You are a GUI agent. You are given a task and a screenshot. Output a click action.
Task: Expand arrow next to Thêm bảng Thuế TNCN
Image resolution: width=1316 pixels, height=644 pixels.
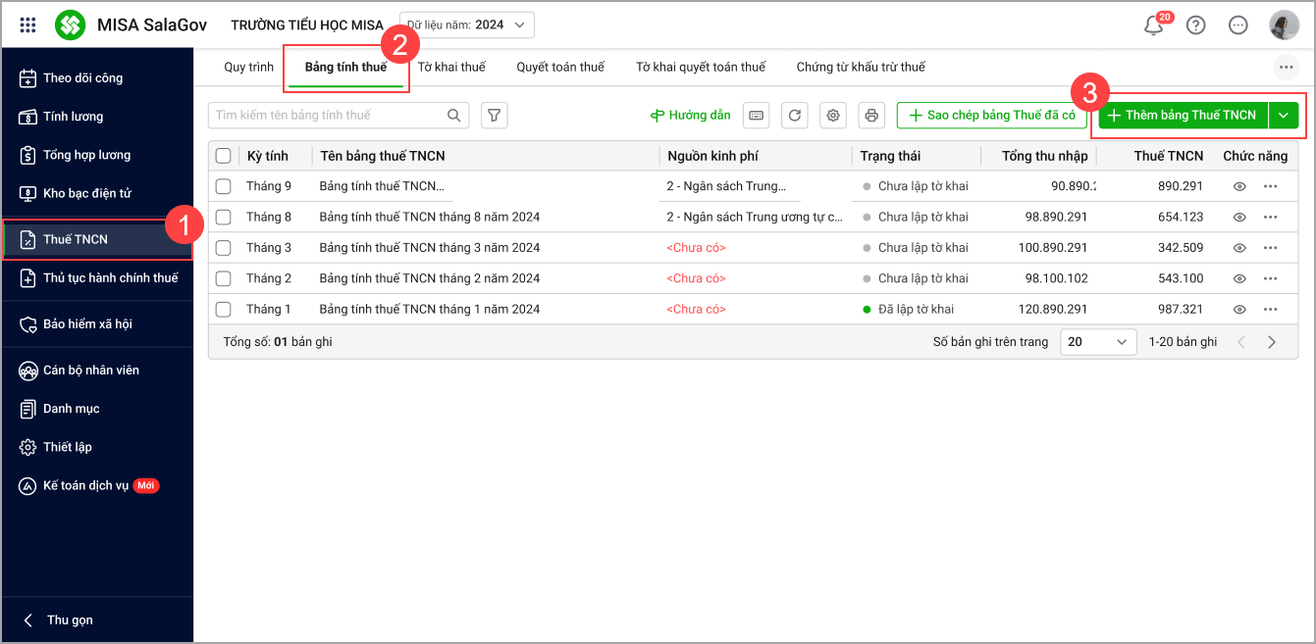(1284, 116)
